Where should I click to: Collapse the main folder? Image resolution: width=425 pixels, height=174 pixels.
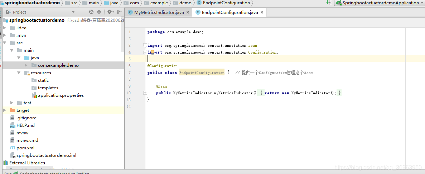pyautogui.click(x=12, y=50)
